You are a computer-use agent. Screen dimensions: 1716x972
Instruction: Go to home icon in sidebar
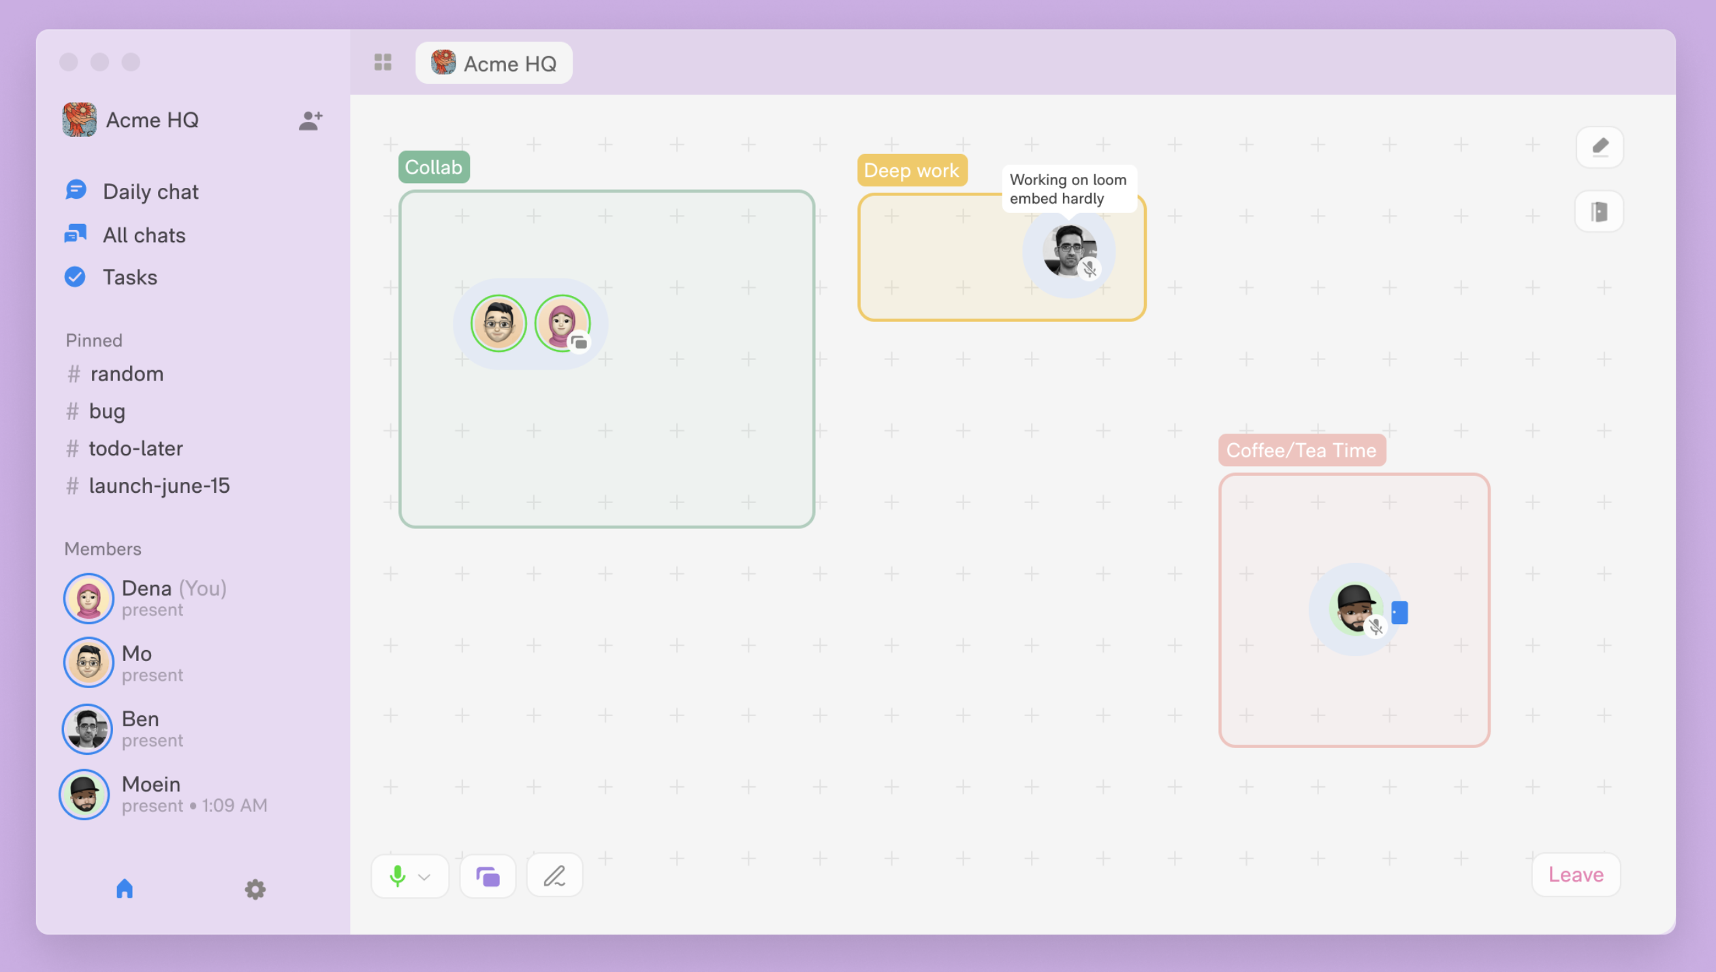124,889
